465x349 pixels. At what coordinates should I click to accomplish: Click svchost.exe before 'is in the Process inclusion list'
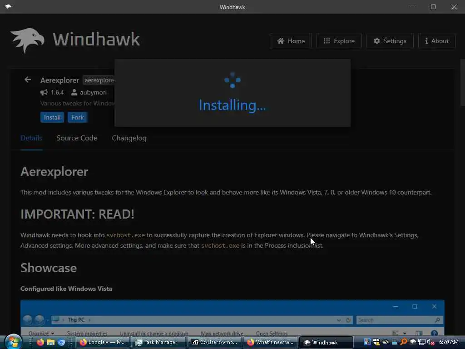220,245
